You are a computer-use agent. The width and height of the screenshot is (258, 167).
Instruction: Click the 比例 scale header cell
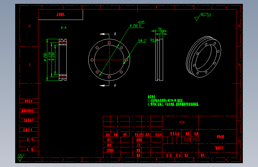(196, 134)
